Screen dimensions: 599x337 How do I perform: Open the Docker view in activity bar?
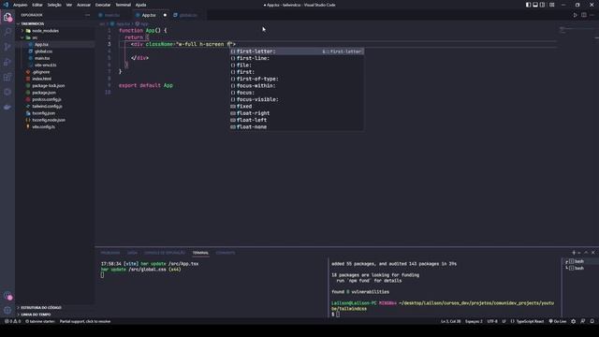pyautogui.click(x=7, y=108)
